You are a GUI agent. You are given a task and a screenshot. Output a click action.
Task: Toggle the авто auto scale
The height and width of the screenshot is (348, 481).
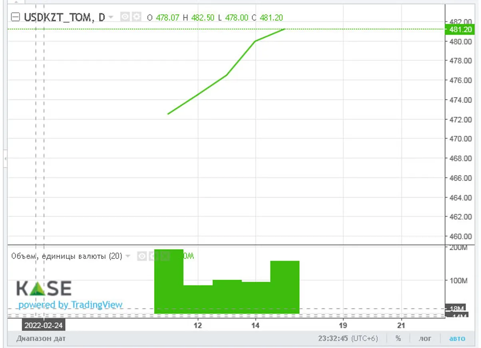coord(457,338)
